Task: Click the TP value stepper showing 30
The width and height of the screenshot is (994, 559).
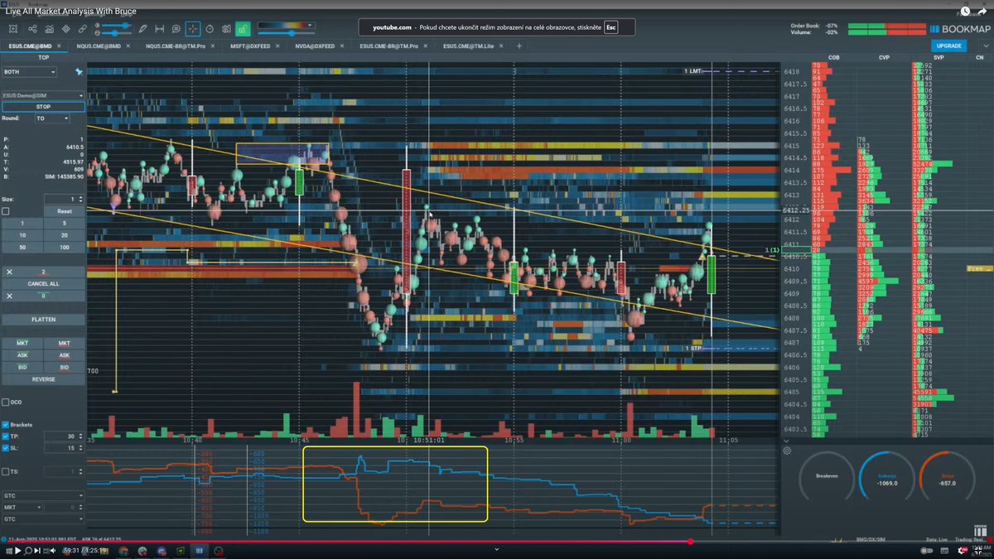Action: pyautogui.click(x=65, y=436)
